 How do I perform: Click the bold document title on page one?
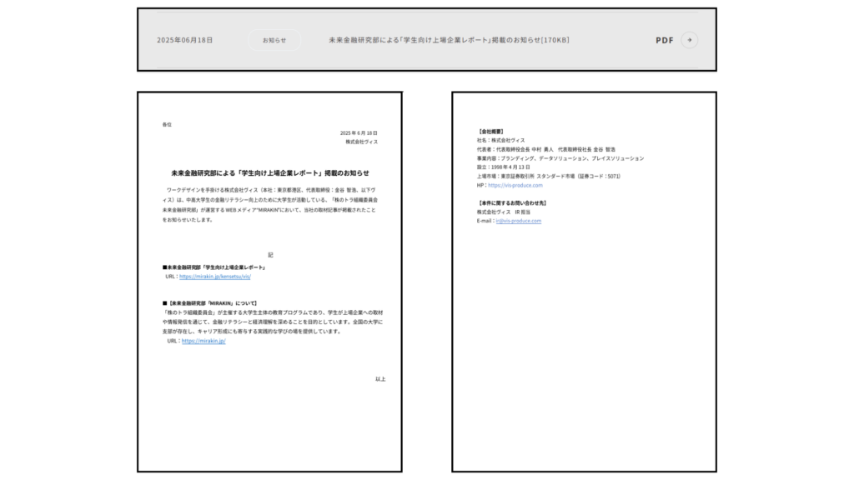pyautogui.click(x=269, y=173)
